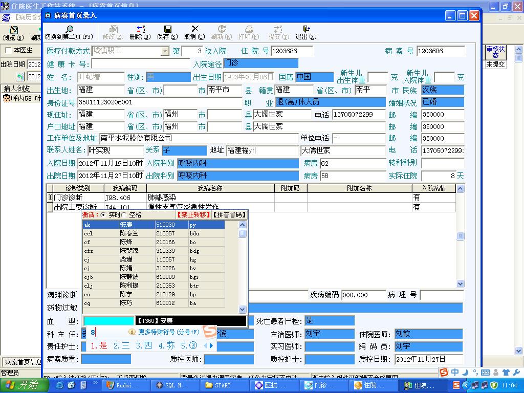This screenshot has height=393, width=524.
Task: Click the 出院科别 呼吸内科 selection field
Action: (238, 176)
